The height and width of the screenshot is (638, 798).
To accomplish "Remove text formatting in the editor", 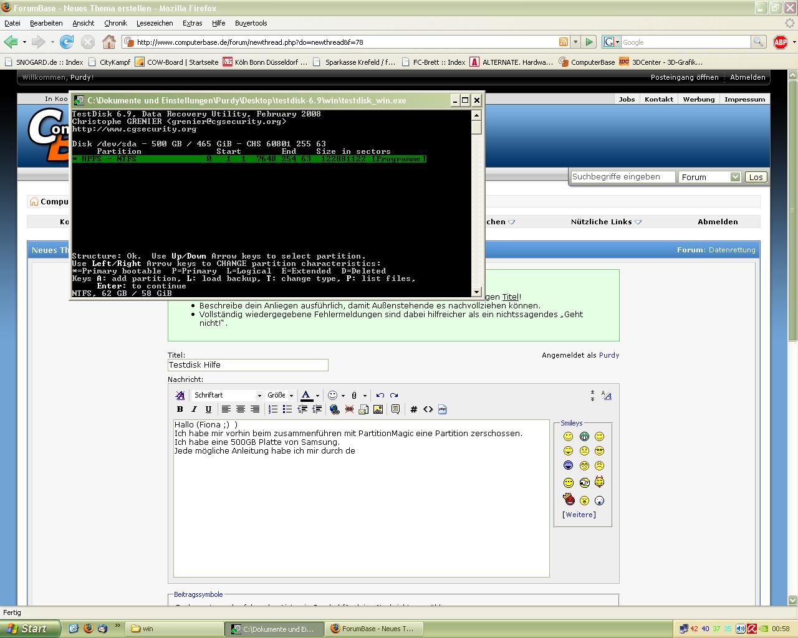I will coord(180,395).
